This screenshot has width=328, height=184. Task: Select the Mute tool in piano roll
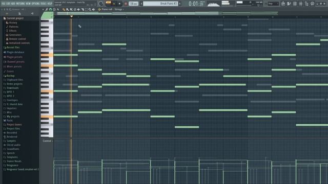[x=78, y=9]
